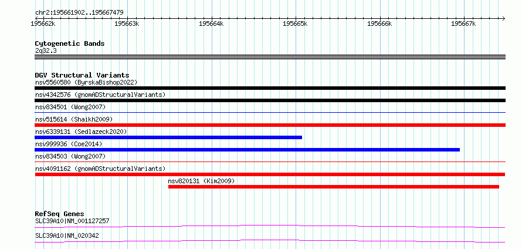Open nsv6339131 (Sedlazeck2020) label
This screenshot has width=522, height=249.
(81, 132)
